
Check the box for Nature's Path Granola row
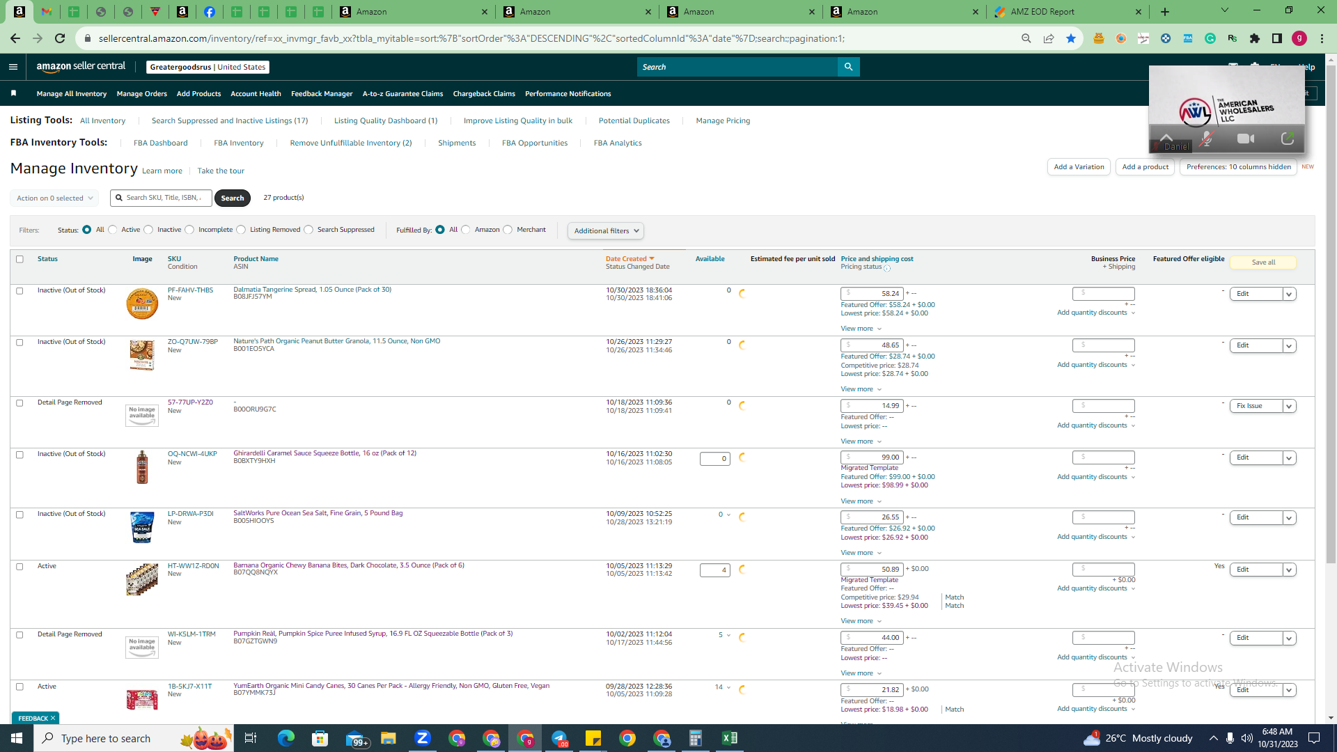(19, 343)
